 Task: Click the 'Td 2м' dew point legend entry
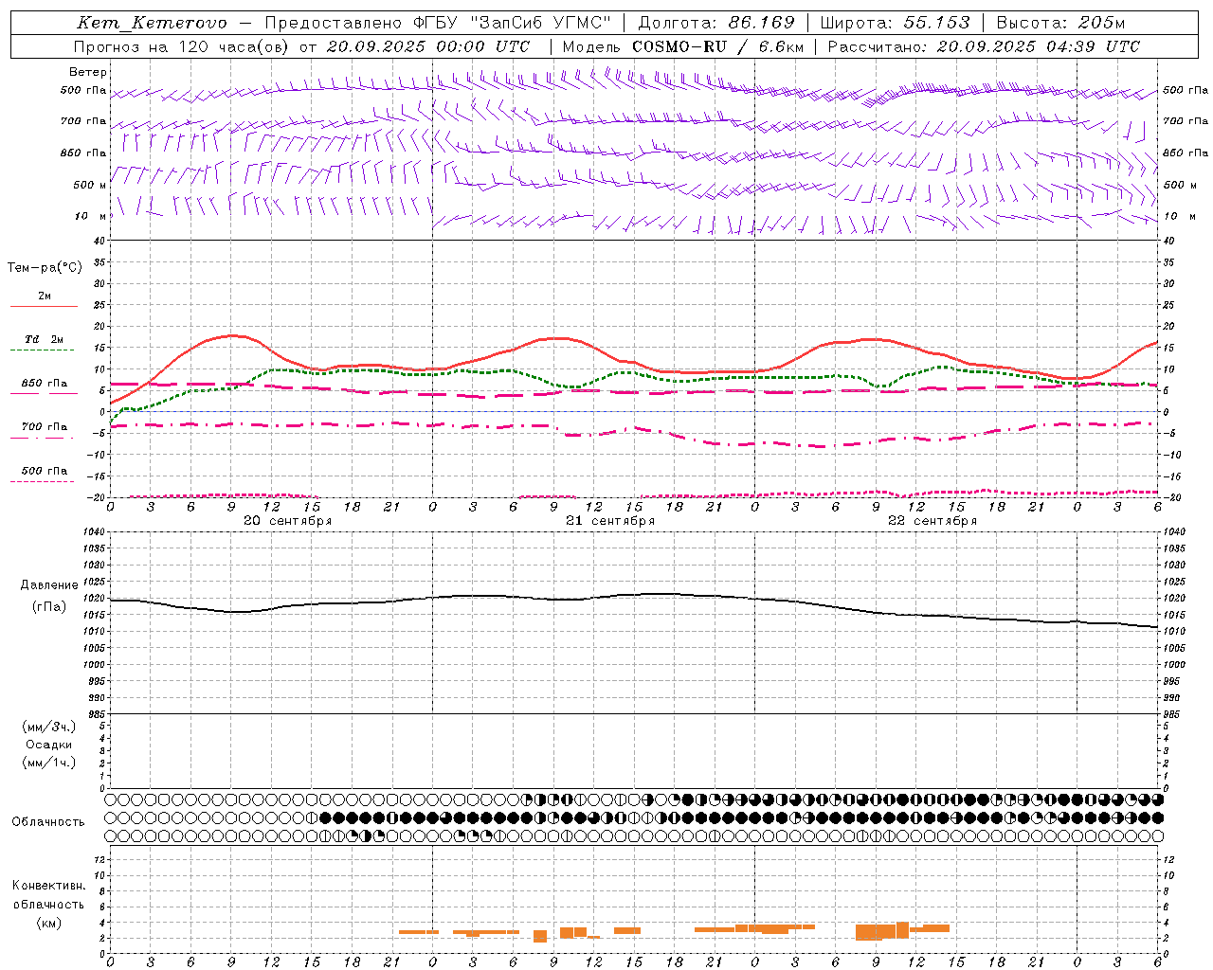pos(45,339)
